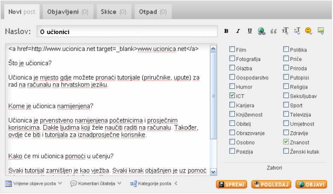Check the Obrazovanje category checkbox
The image size is (333, 194).
(232, 133)
